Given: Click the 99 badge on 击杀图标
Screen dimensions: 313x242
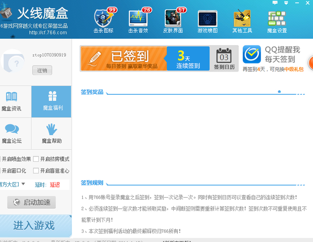Looking at the screenshot, I should click(x=112, y=10).
